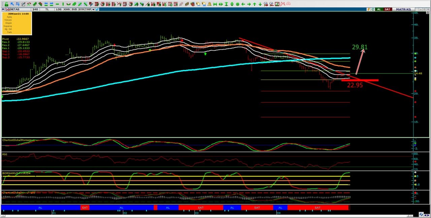This screenshot has height=218, width=431.
Task: Select the ChartistGlobalHeroTrend indicator label
Action: click(19, 192)
